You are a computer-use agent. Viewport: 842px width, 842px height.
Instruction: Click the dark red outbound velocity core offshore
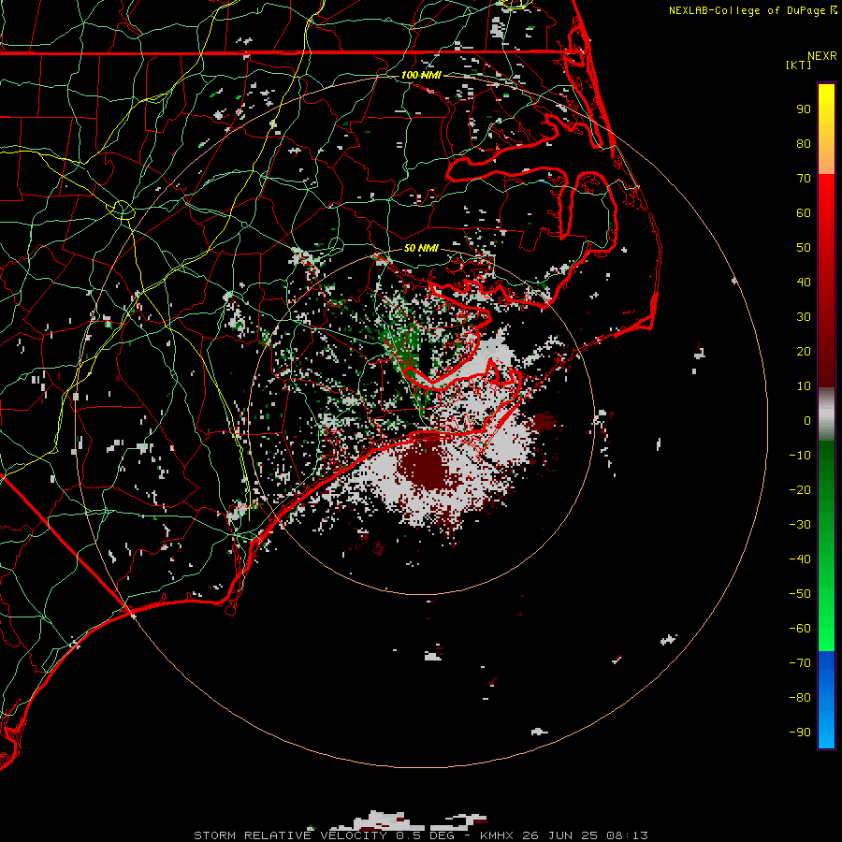tap(424, 467)
